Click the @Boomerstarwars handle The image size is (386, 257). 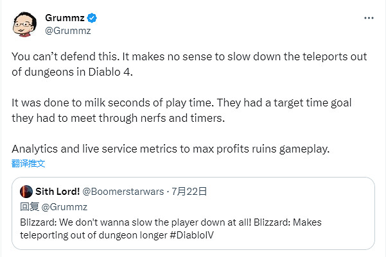[x=123, y=192]
